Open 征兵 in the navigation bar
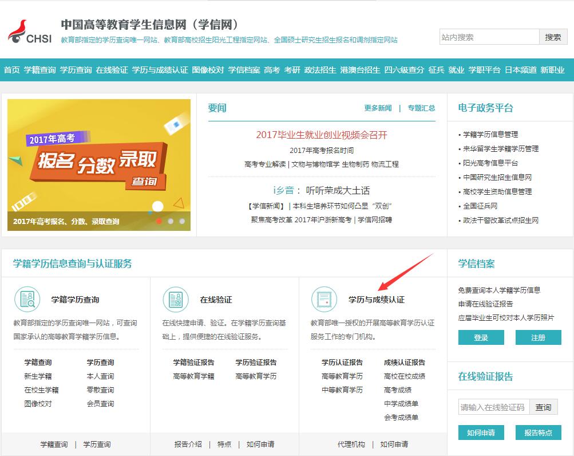Viewport: 574px width, 456px height. click(436, 70)
